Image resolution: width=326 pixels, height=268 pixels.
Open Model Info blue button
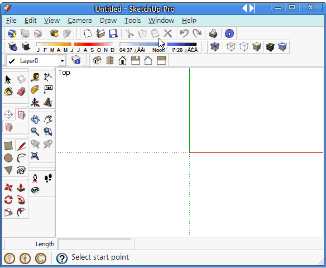click(229, 33)
